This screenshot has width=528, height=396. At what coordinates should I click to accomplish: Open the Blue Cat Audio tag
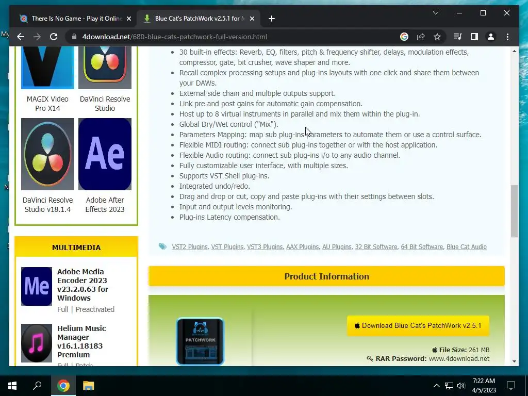(x=466, y=247)
